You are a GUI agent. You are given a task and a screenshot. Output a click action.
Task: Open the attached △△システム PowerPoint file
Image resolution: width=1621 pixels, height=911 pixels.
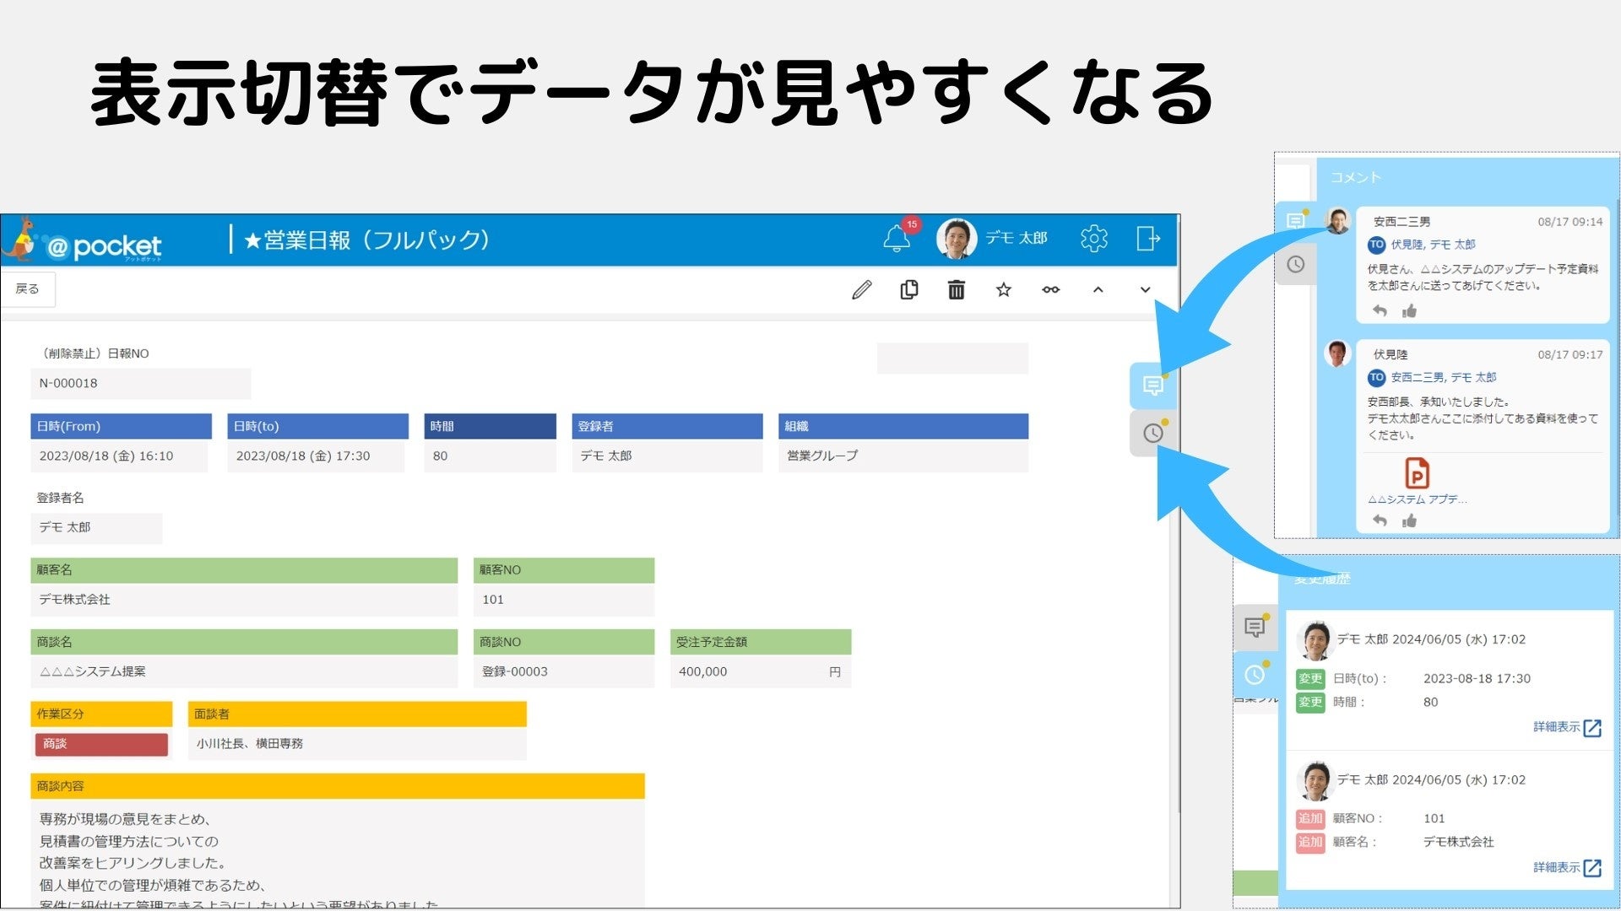coord(1417,474)
